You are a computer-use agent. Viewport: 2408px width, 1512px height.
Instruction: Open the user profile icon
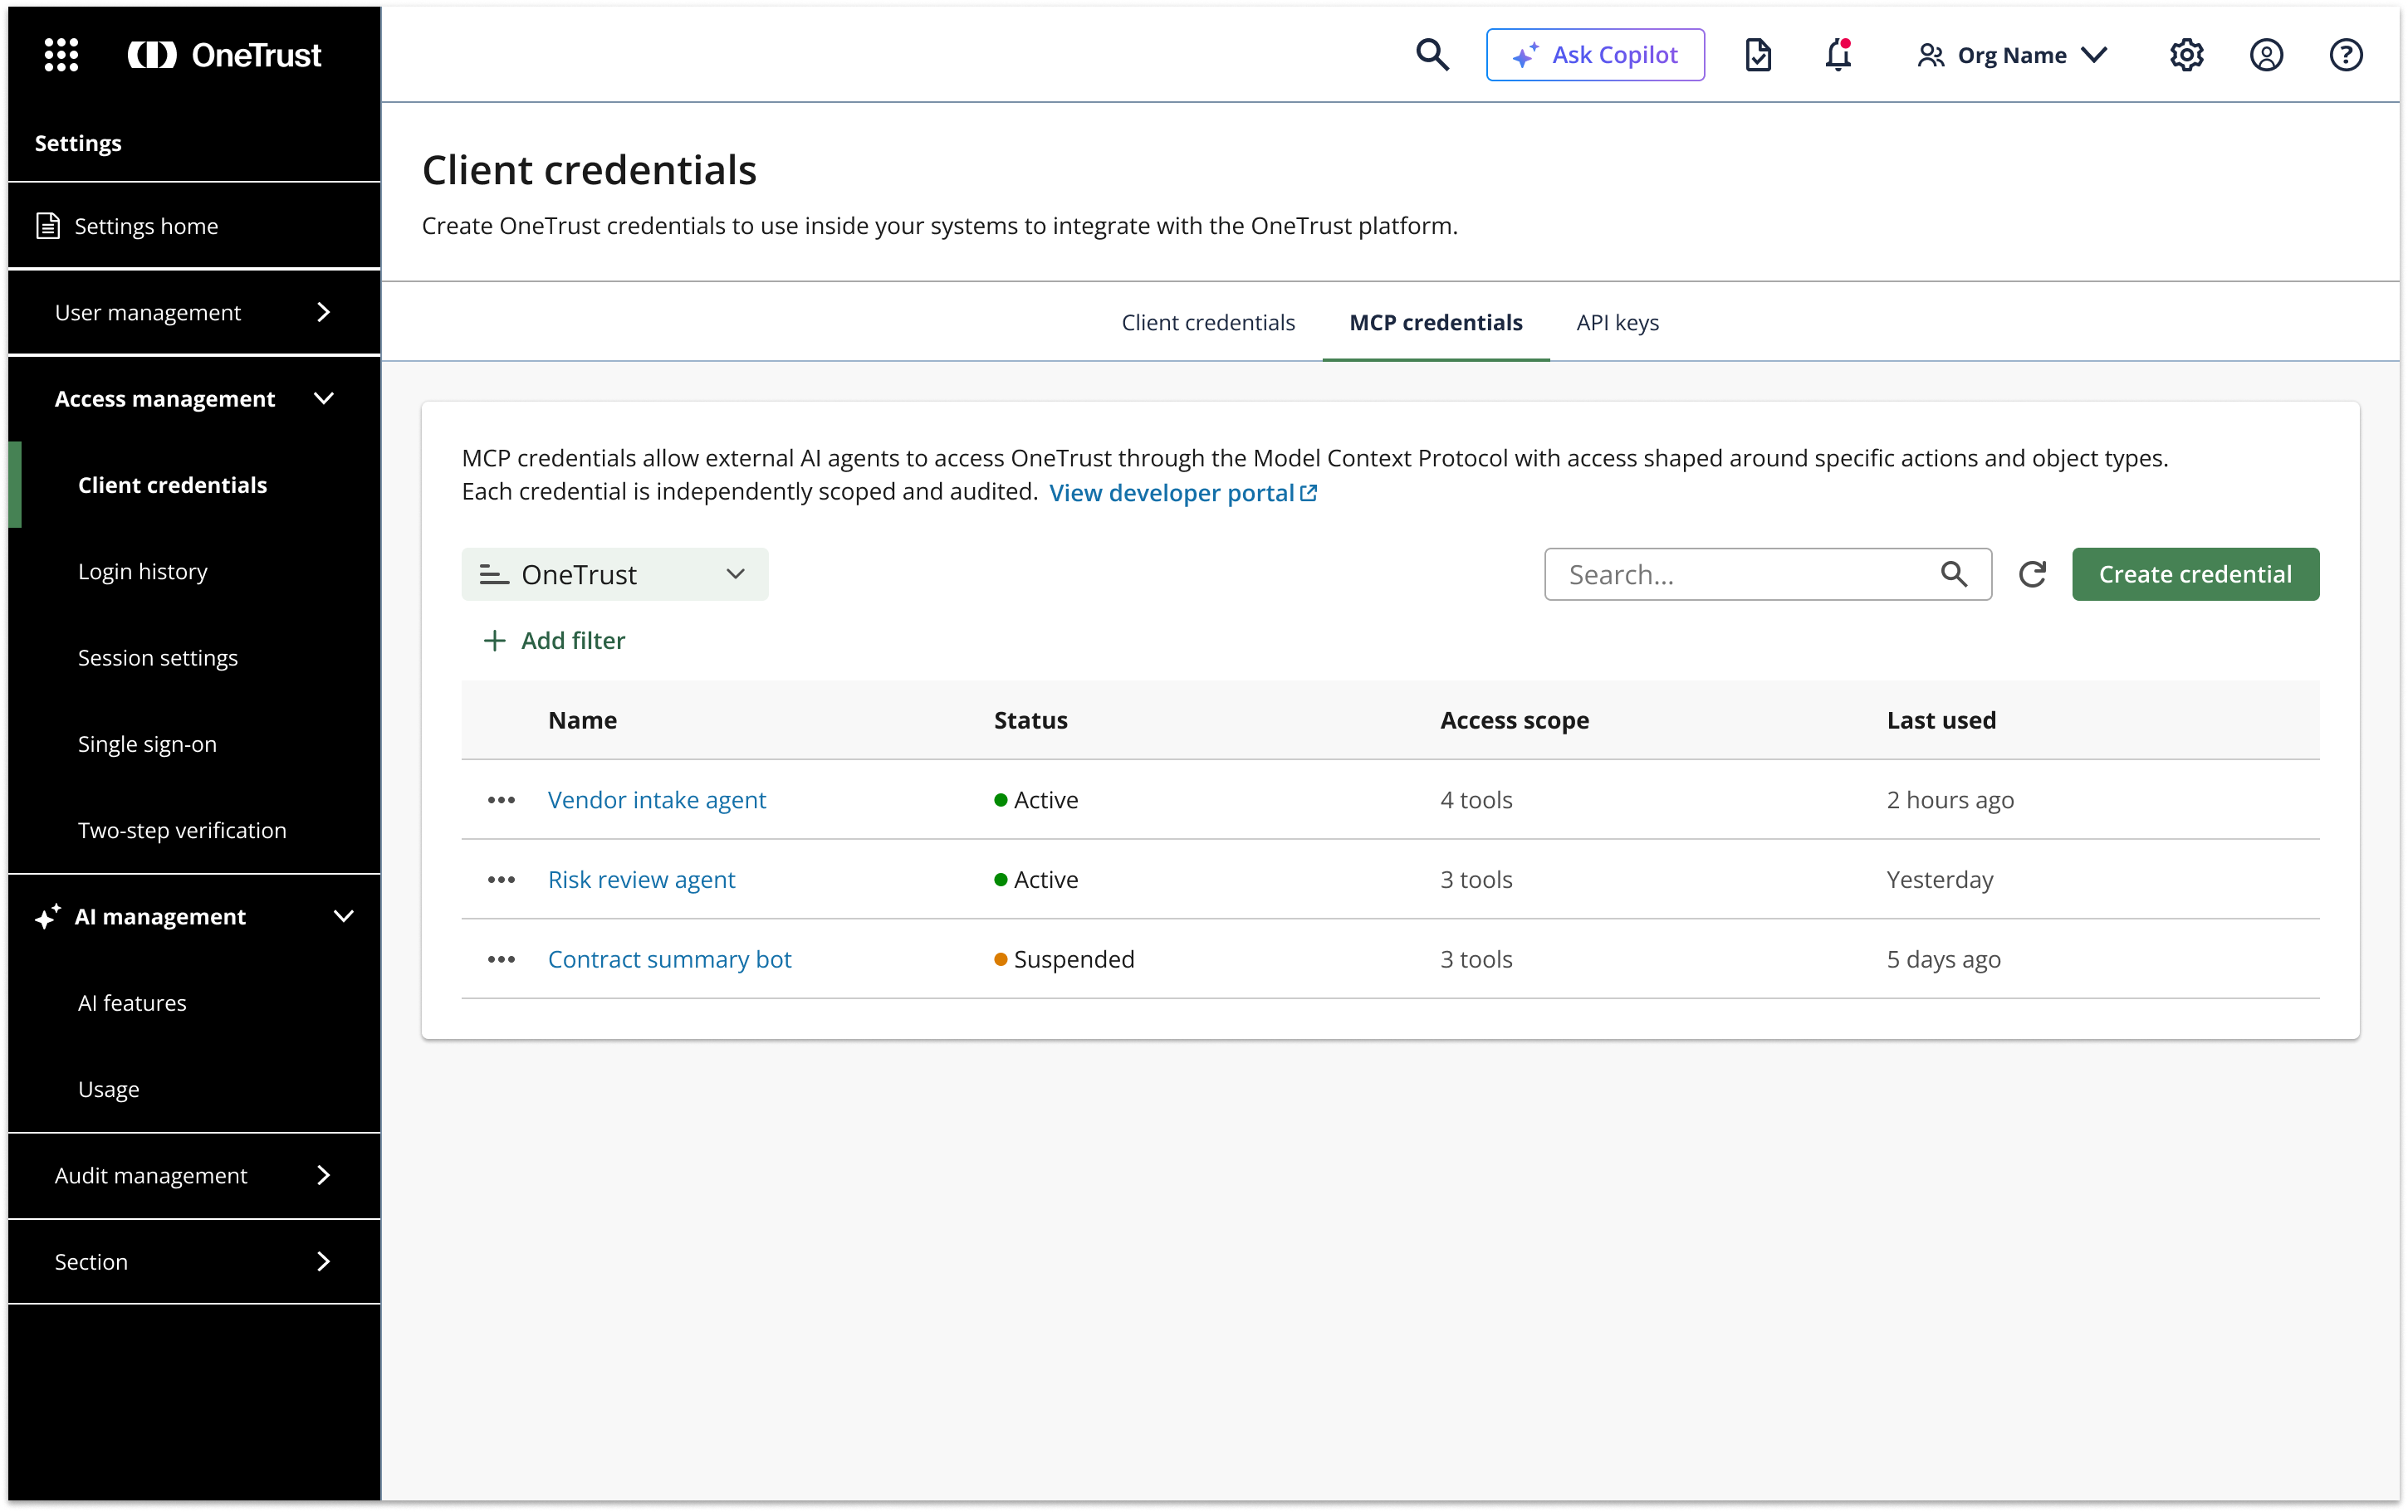pos(2266,55)
